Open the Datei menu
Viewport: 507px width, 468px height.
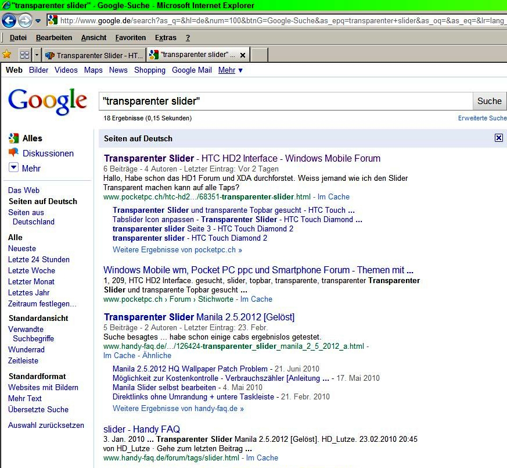pos(18,38)
